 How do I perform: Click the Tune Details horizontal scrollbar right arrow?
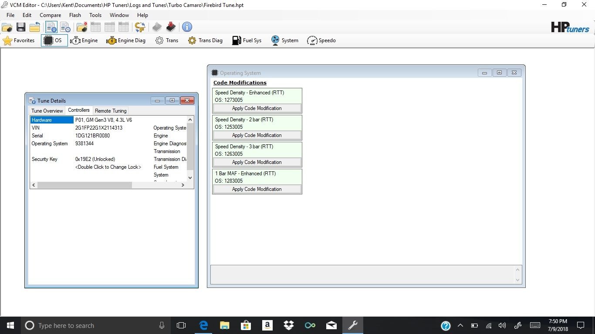(183, 185)
